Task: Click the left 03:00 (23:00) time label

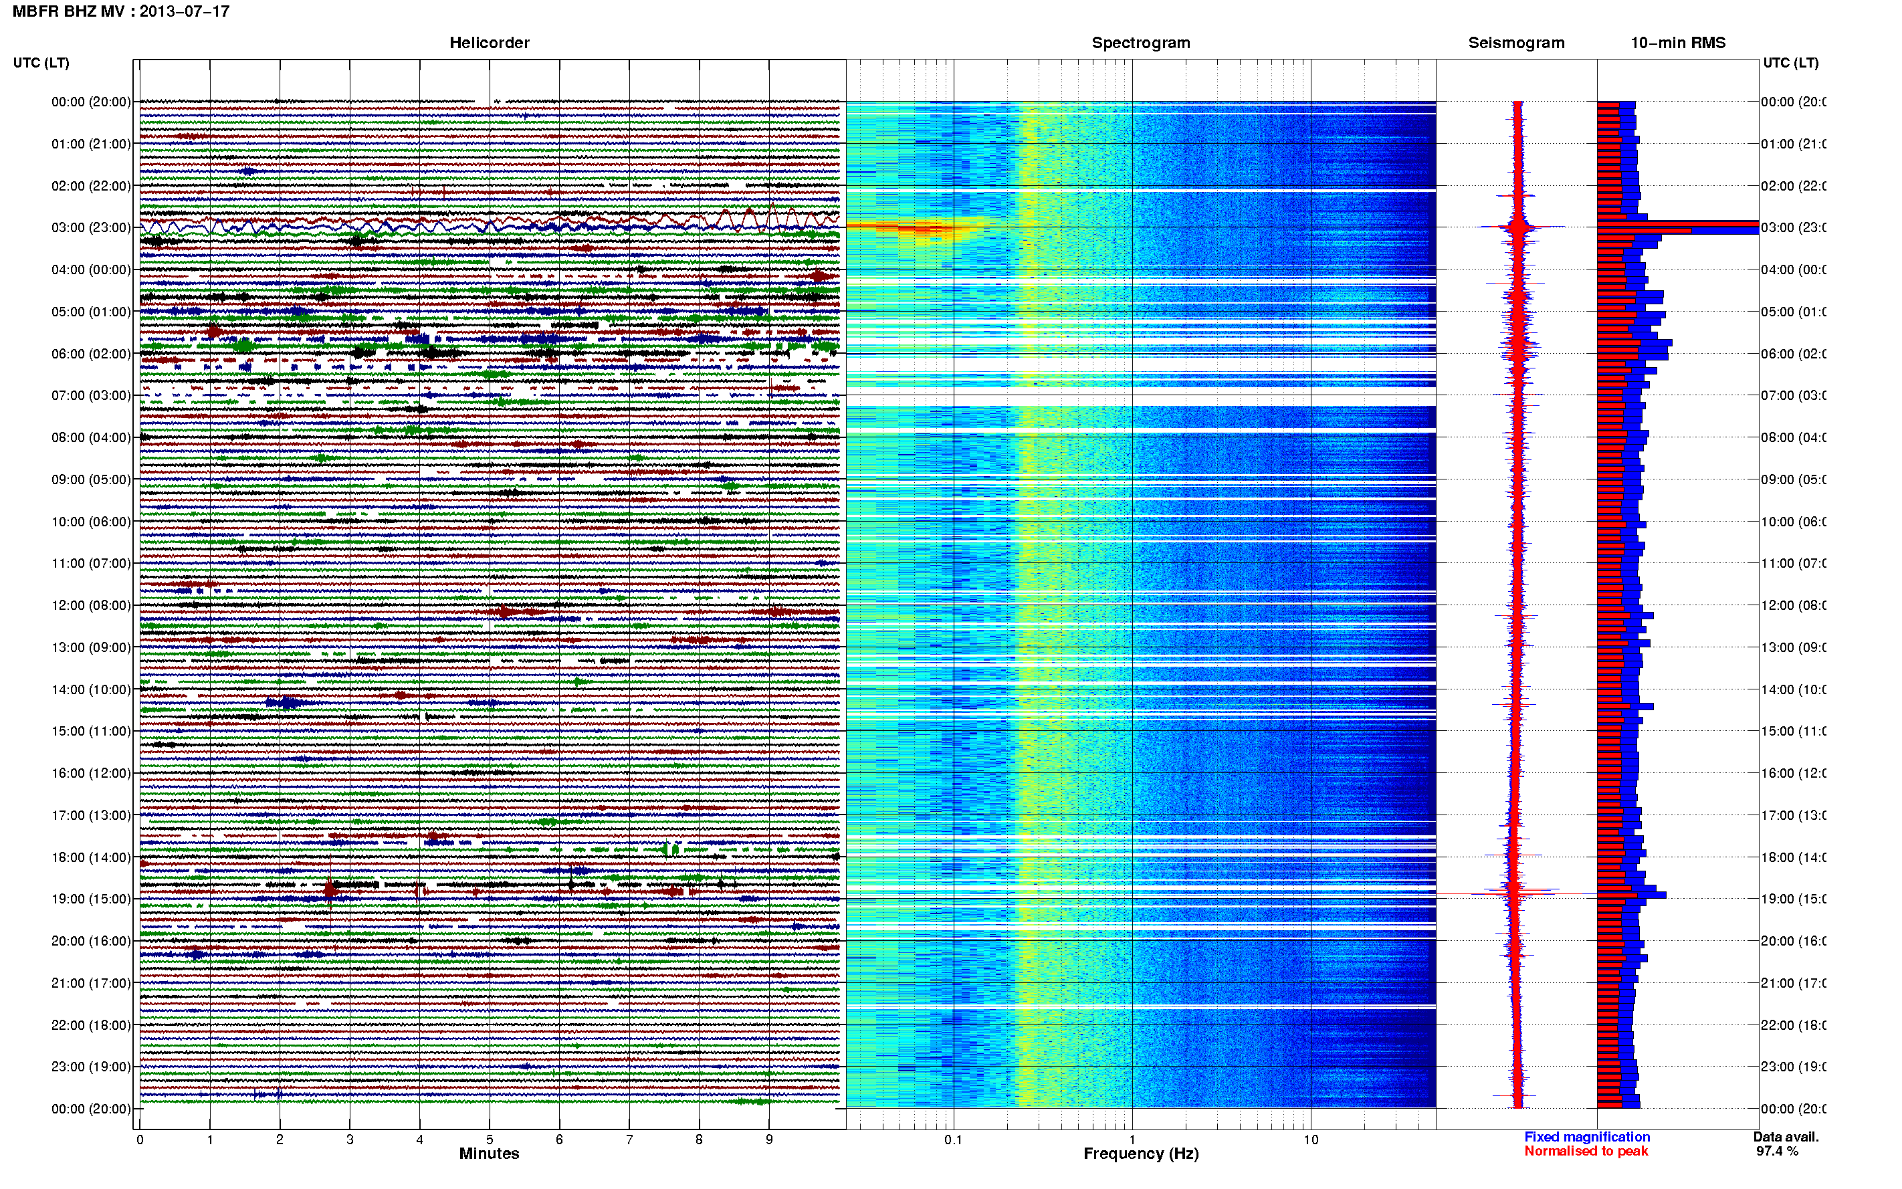Action: (x=91, y=228)
